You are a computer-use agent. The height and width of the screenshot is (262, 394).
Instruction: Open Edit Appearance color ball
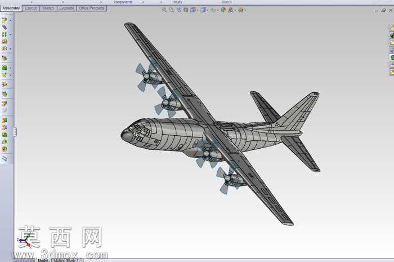pyautogui.click(x=223, y=10)
